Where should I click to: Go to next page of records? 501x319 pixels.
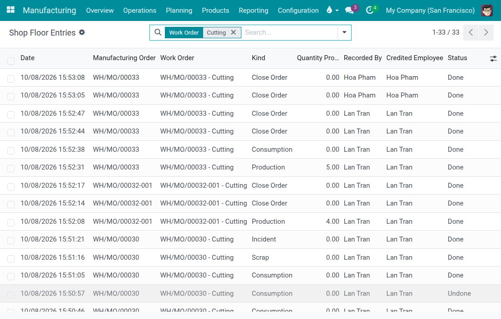(486, 32)
